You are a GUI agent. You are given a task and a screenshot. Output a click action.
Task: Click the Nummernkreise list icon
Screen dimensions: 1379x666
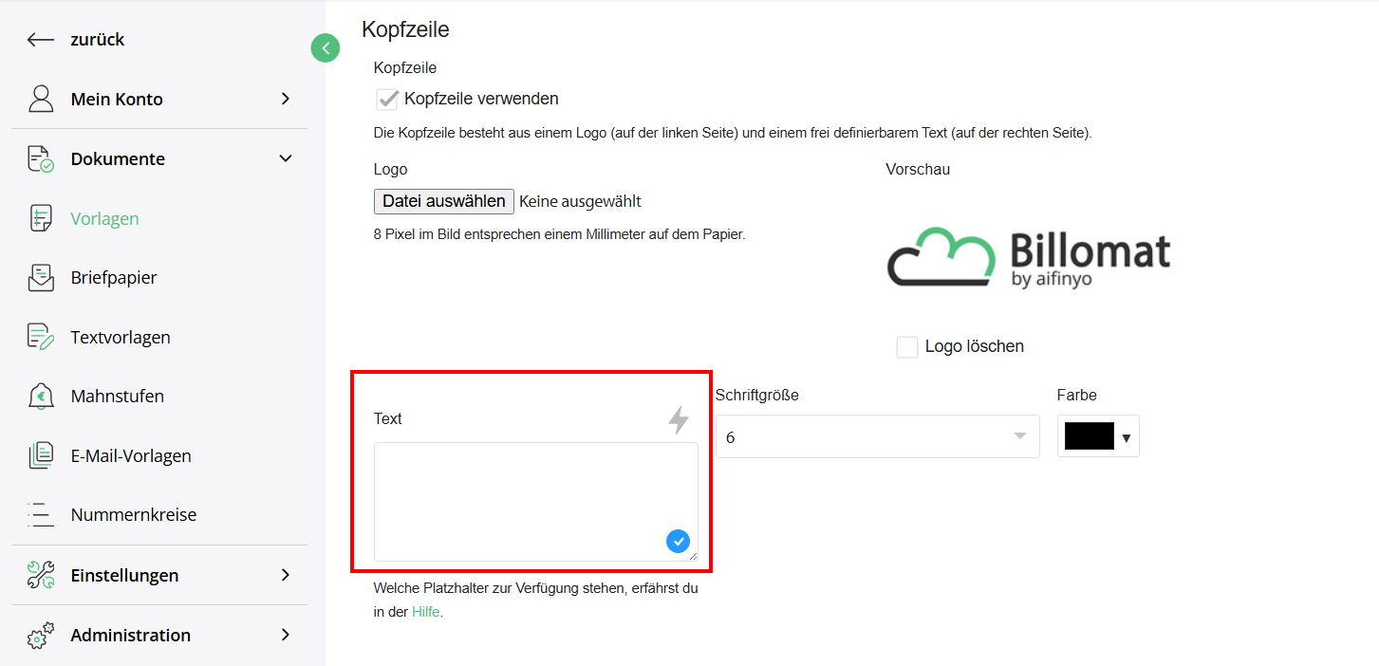point(41,515)
